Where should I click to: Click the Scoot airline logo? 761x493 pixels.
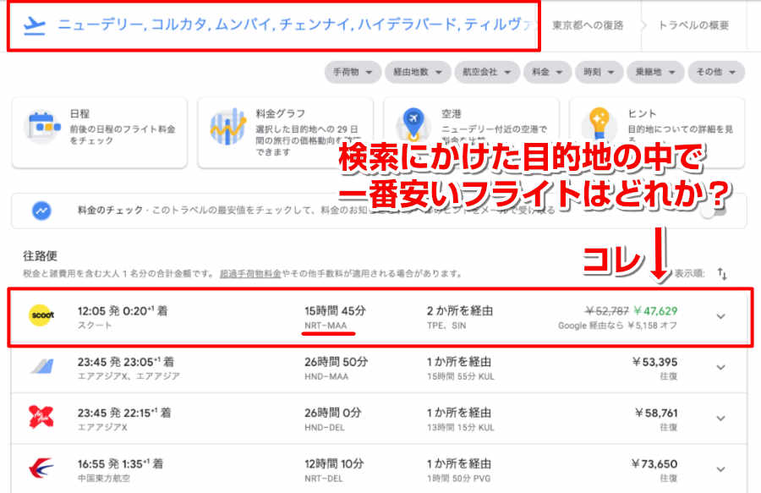(x=41, y=315)
